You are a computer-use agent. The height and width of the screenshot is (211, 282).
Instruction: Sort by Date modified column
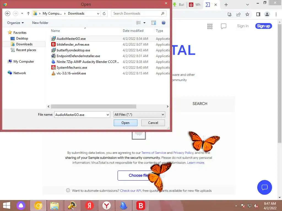[133, 31]
